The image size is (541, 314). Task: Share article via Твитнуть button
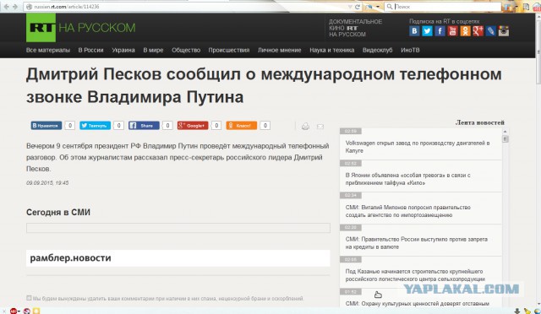(x=96, y=126)
